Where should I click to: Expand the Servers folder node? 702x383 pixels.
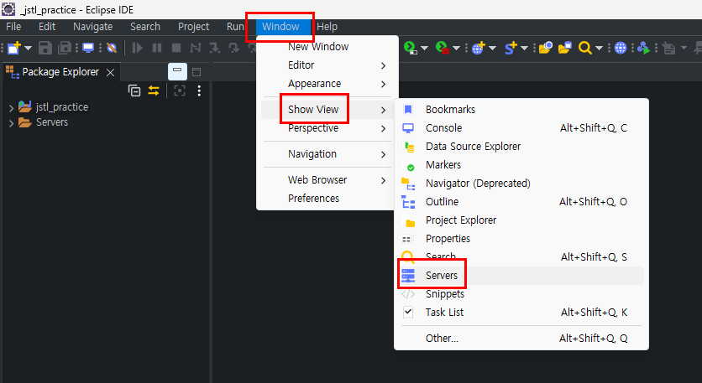pos(11,123)
